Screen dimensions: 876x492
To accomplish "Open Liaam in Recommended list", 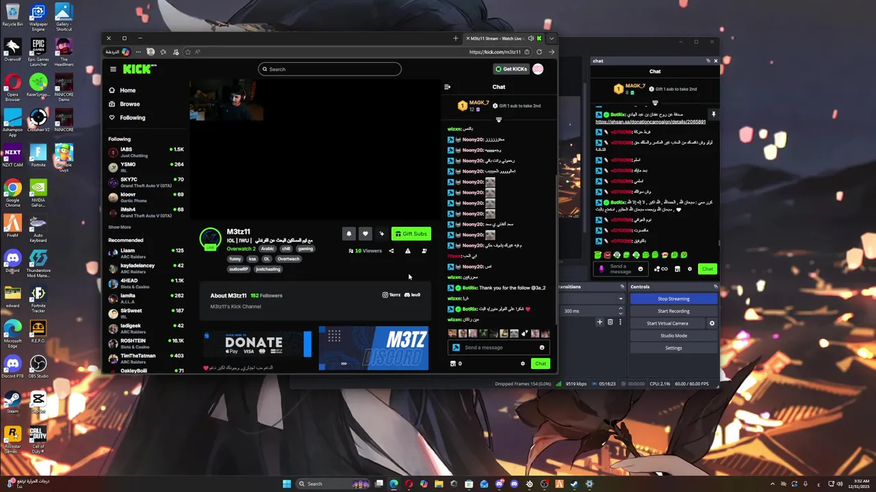I will click(146, 253).
